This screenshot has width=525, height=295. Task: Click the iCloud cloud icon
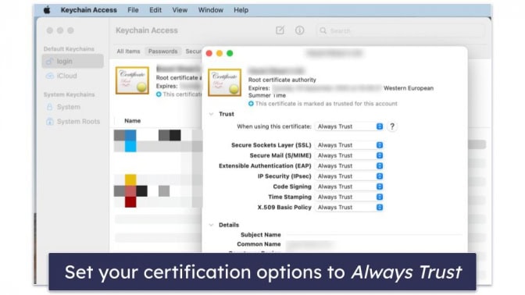(49, 76)
